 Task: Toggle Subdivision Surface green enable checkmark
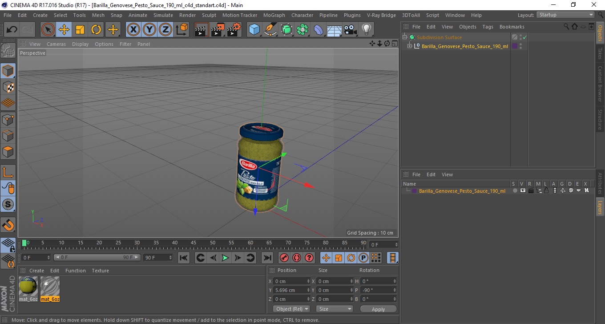pyautogui.click(x=525, y=37)
